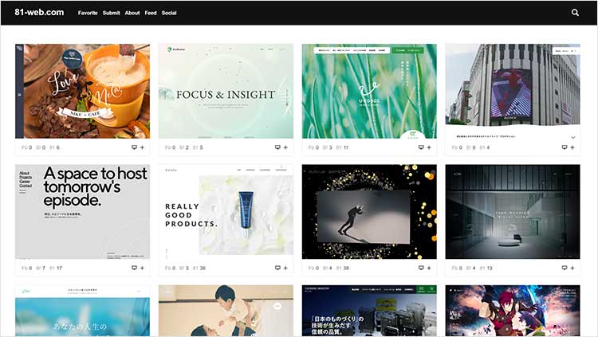598x337 pixels.
Task: Open the green grass U Goods thumbnail
Action: 369,91
